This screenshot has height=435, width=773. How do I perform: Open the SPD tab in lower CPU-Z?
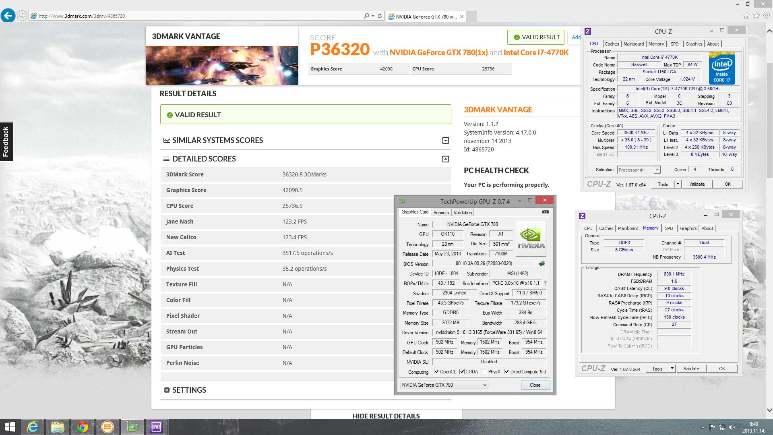click(669, 228)
